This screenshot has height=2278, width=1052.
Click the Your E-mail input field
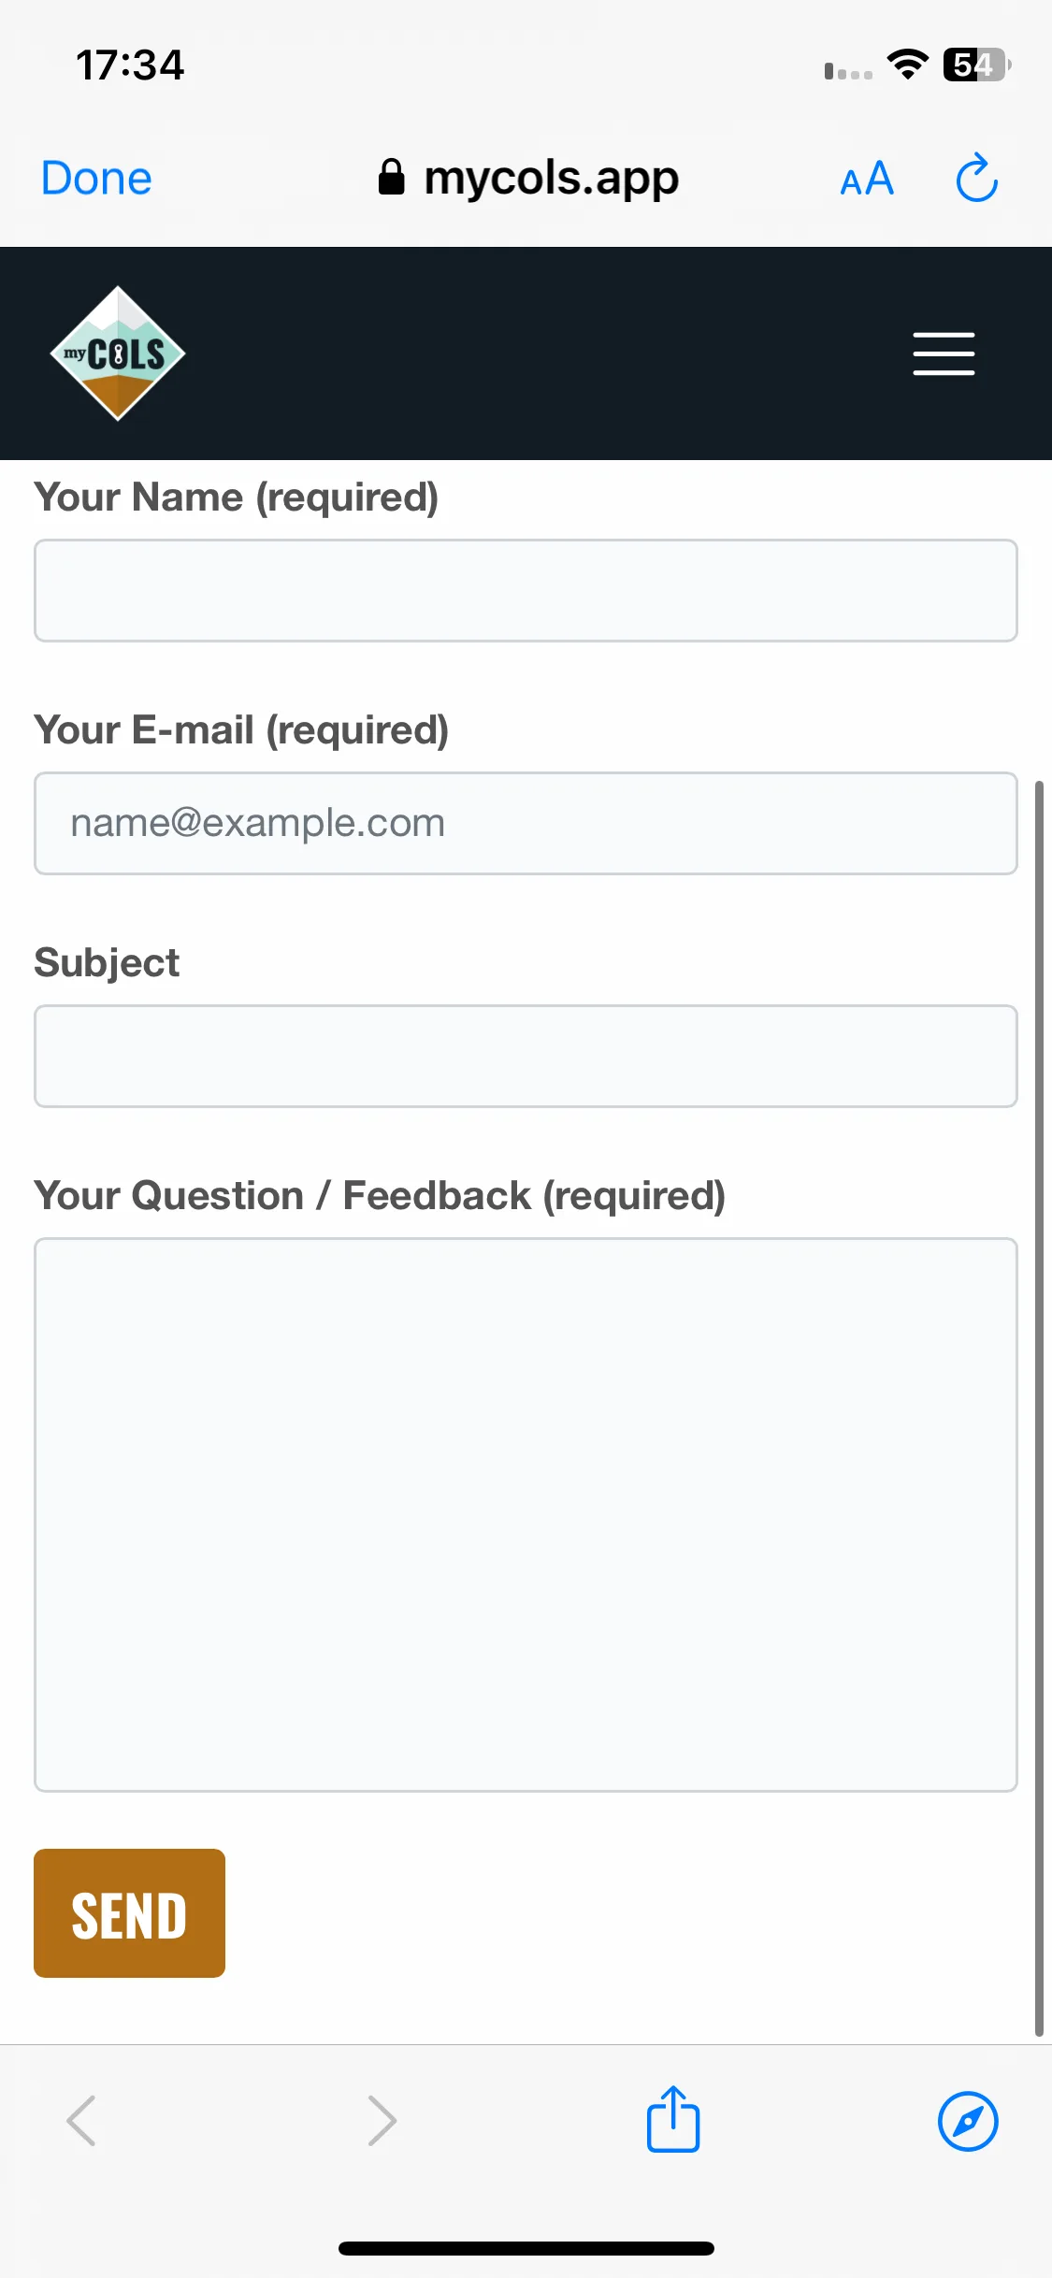pos(526,823)
